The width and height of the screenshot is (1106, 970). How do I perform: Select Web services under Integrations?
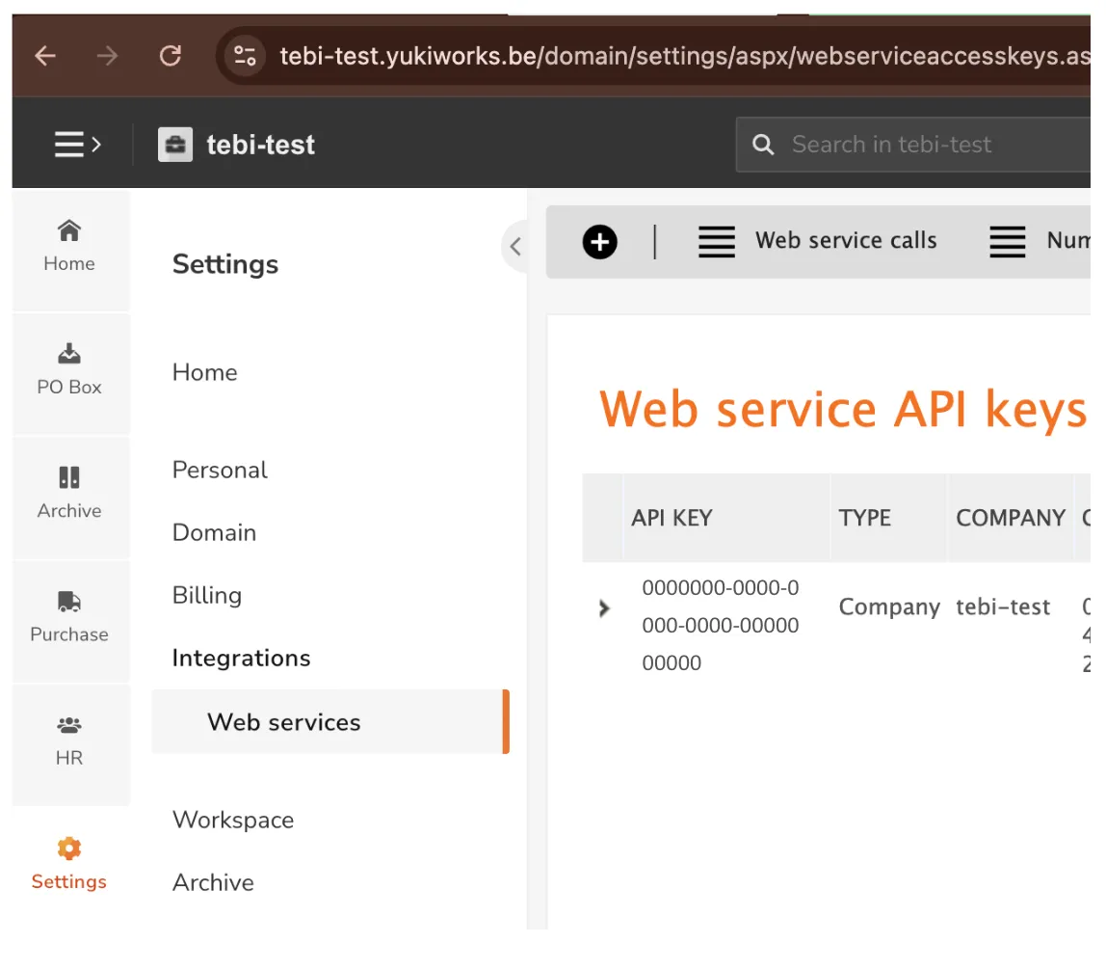pyautogui.click(x=284, y=722)
